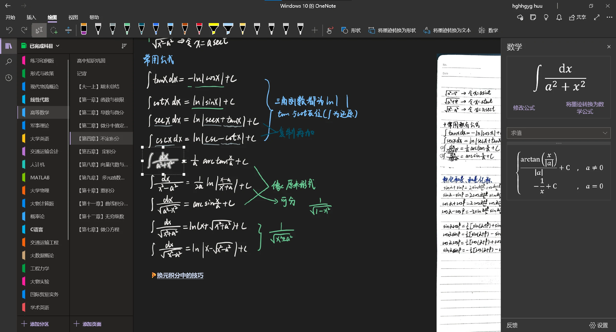This screenshot has height=332, width=616.
Task: Open the C语言 section
Action: 43,230
